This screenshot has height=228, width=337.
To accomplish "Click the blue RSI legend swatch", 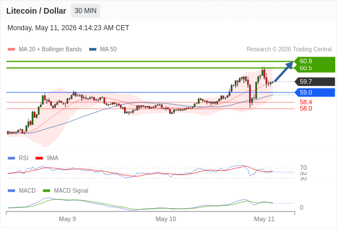I will (11, 158).
